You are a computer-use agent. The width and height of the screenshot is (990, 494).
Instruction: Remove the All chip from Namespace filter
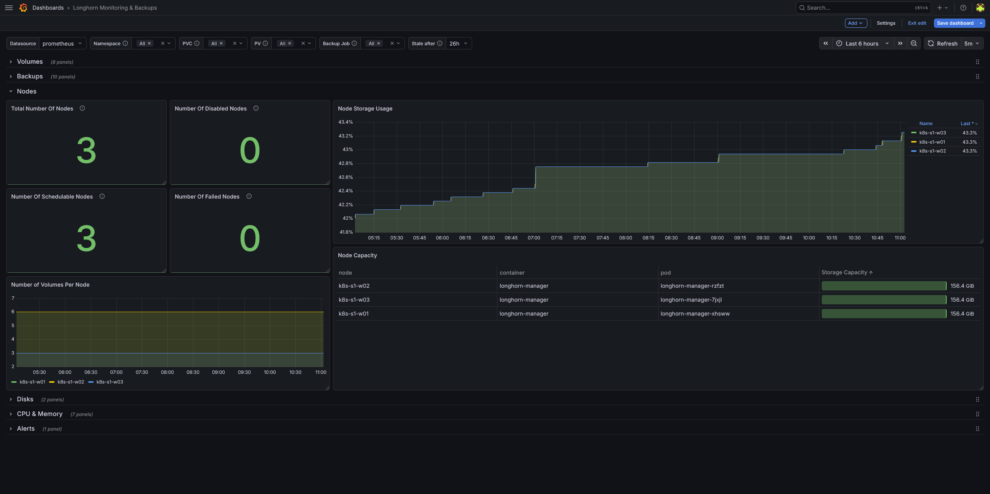(149, 44)
